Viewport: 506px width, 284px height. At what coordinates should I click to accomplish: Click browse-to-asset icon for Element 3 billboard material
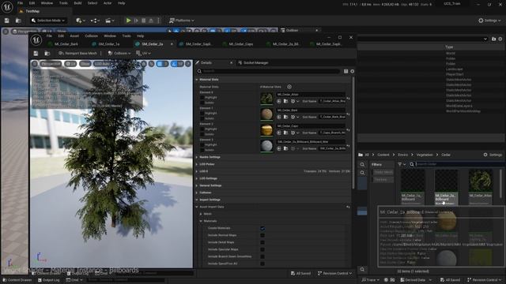pos(285,148)
